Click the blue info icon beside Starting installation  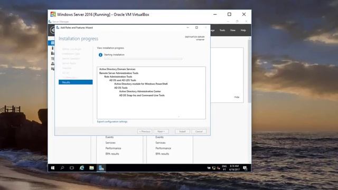(100, 55)
